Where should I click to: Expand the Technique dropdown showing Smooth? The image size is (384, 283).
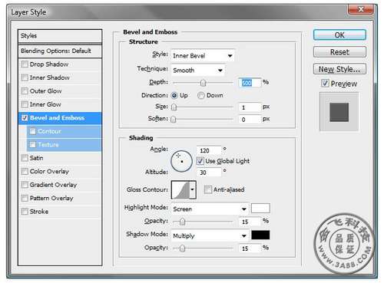tap(198, 70)
